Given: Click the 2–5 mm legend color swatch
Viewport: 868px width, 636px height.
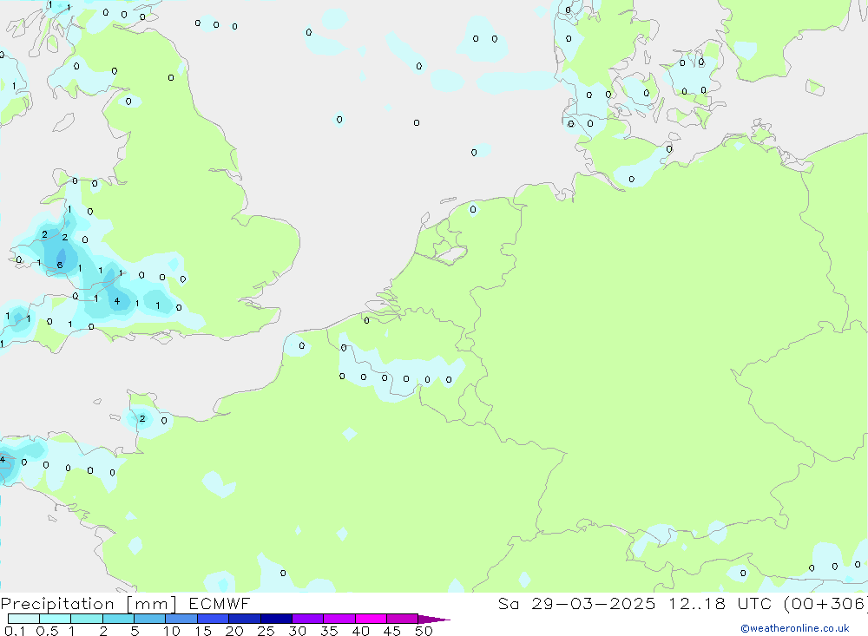Looking at the screenshot, I should [x=118, y=619].
